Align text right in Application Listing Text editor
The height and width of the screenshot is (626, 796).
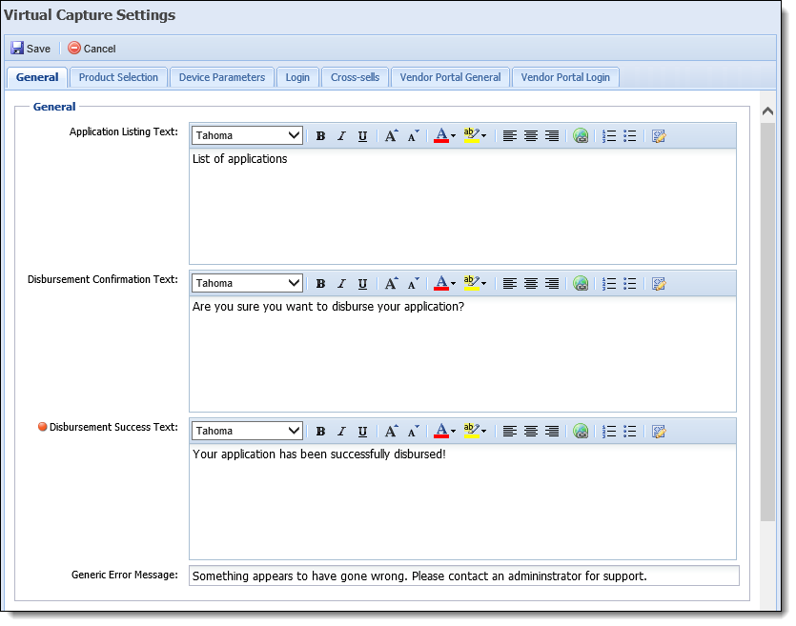(x=552, y=136)
